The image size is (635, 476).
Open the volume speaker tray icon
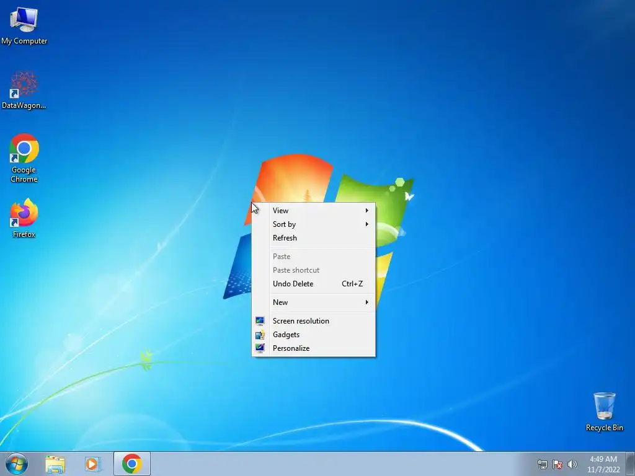coord(572,464)
